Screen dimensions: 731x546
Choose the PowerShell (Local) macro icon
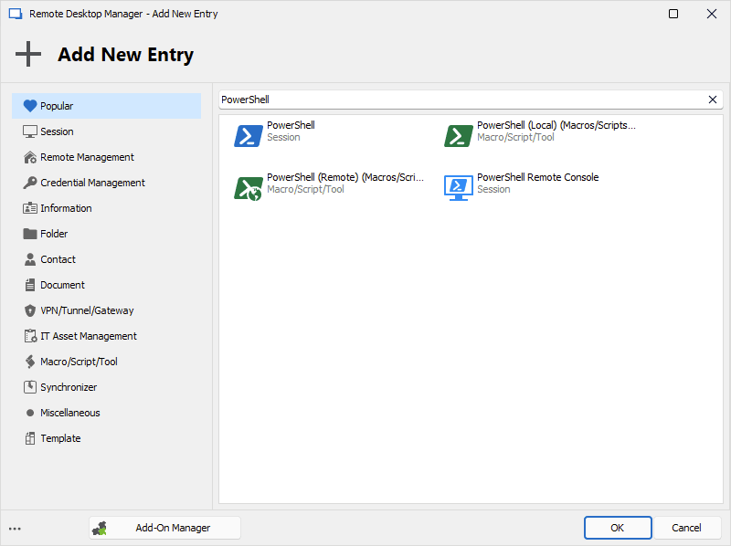tap(459, 136)
